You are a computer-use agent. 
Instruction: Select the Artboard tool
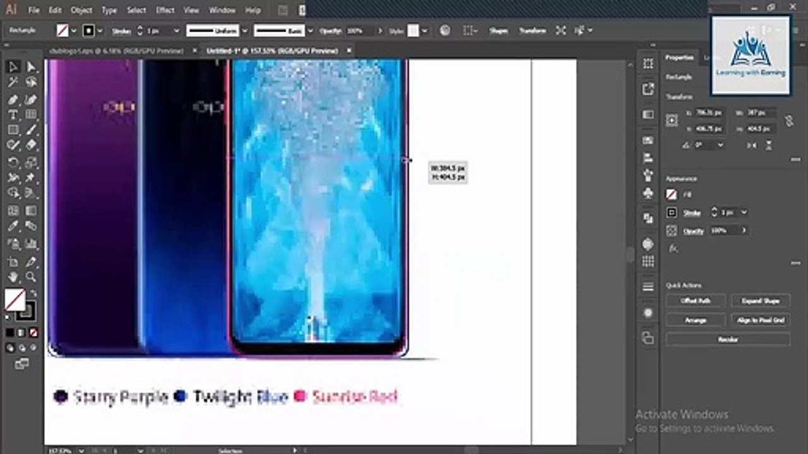13,261
